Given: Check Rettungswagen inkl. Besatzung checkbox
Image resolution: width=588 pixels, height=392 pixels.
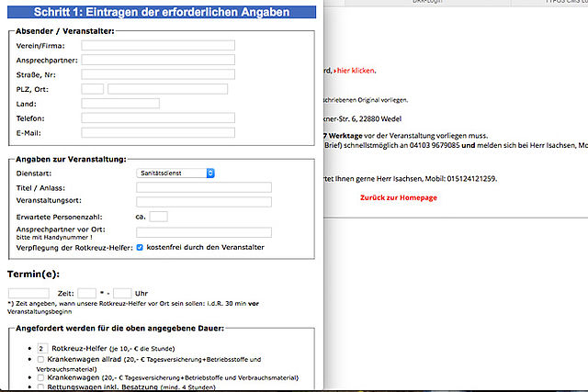Looking at the screenshot, I should 40,386.
